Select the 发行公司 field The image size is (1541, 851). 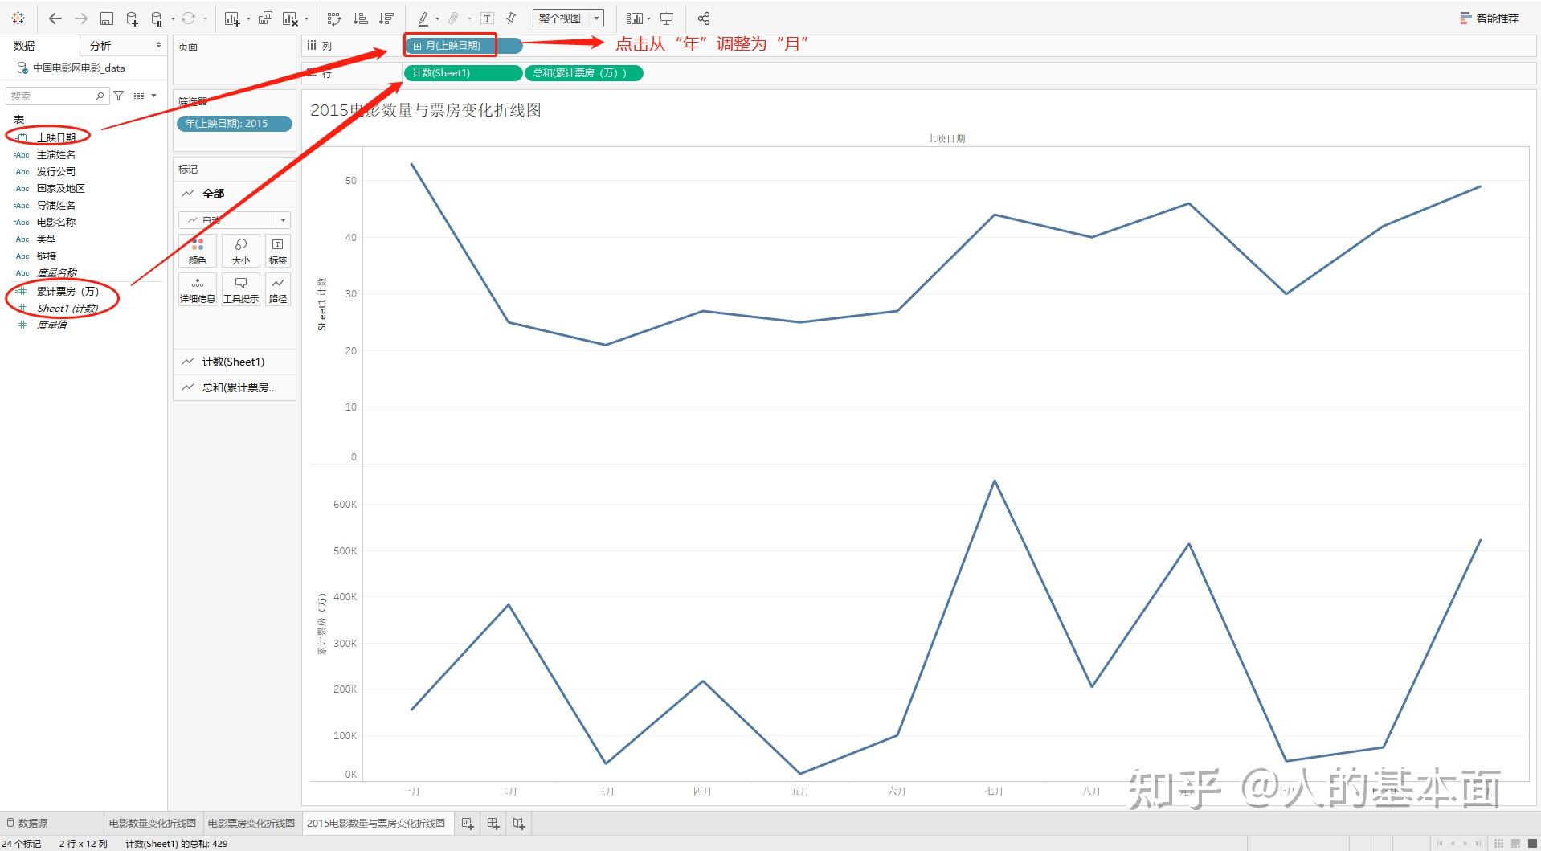pyautogui.click(x=56, y=172)
